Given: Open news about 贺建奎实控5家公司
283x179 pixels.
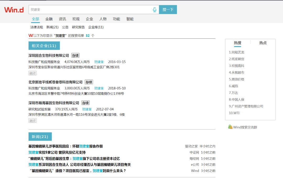Looking at the screenshot, I should click(57, 152).
